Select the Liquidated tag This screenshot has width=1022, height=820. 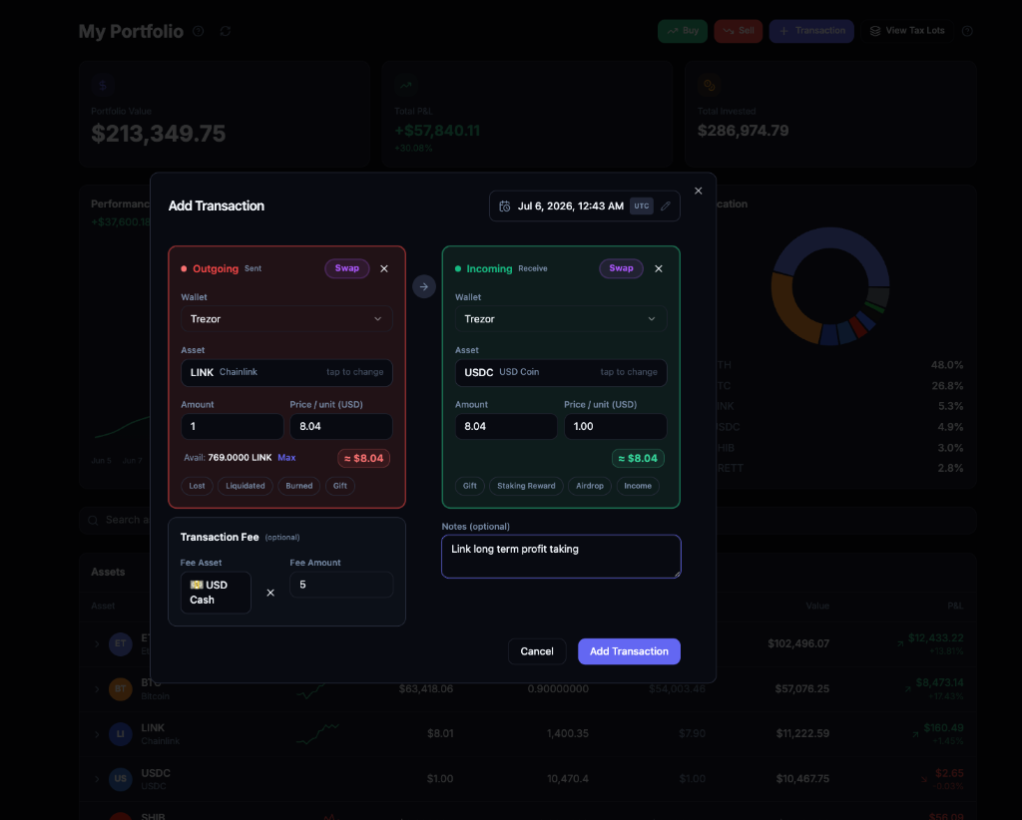[x=246, y=486]
